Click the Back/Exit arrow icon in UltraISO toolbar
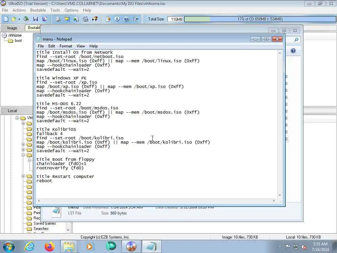 (x=136, y=19)
